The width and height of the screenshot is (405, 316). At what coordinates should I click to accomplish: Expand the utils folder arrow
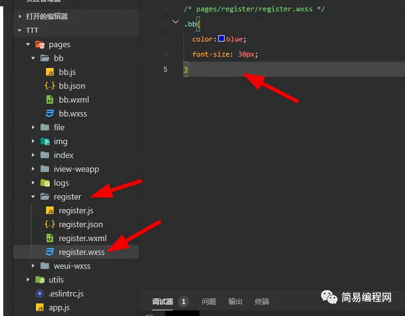coord(28,280)
